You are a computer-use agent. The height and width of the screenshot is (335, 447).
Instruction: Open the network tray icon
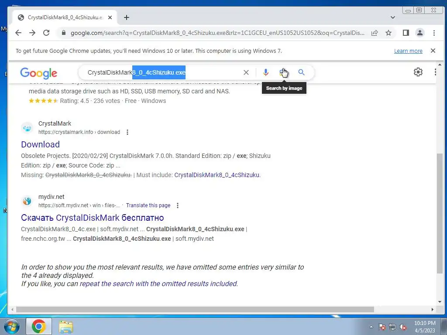pos(392,327)
